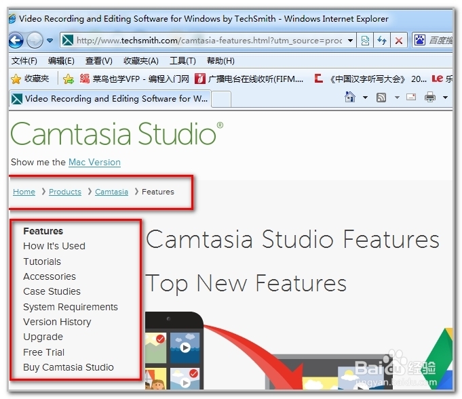Image resolution: width=462 pixels, height=399 pixels.
Task: Open the 广播电台在线收听 bookmark
Action: click(249, 79)
